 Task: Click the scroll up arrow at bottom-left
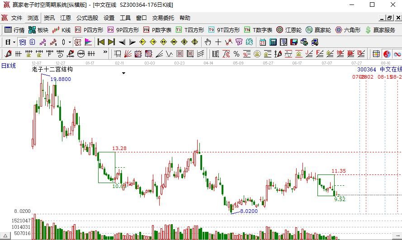[5, 236]
